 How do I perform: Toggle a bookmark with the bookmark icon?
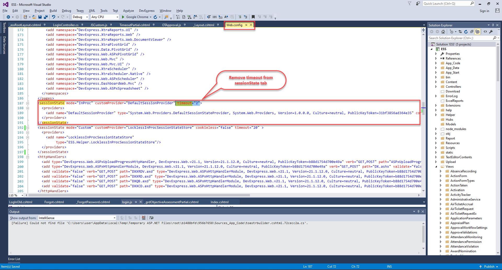point(253,17)
